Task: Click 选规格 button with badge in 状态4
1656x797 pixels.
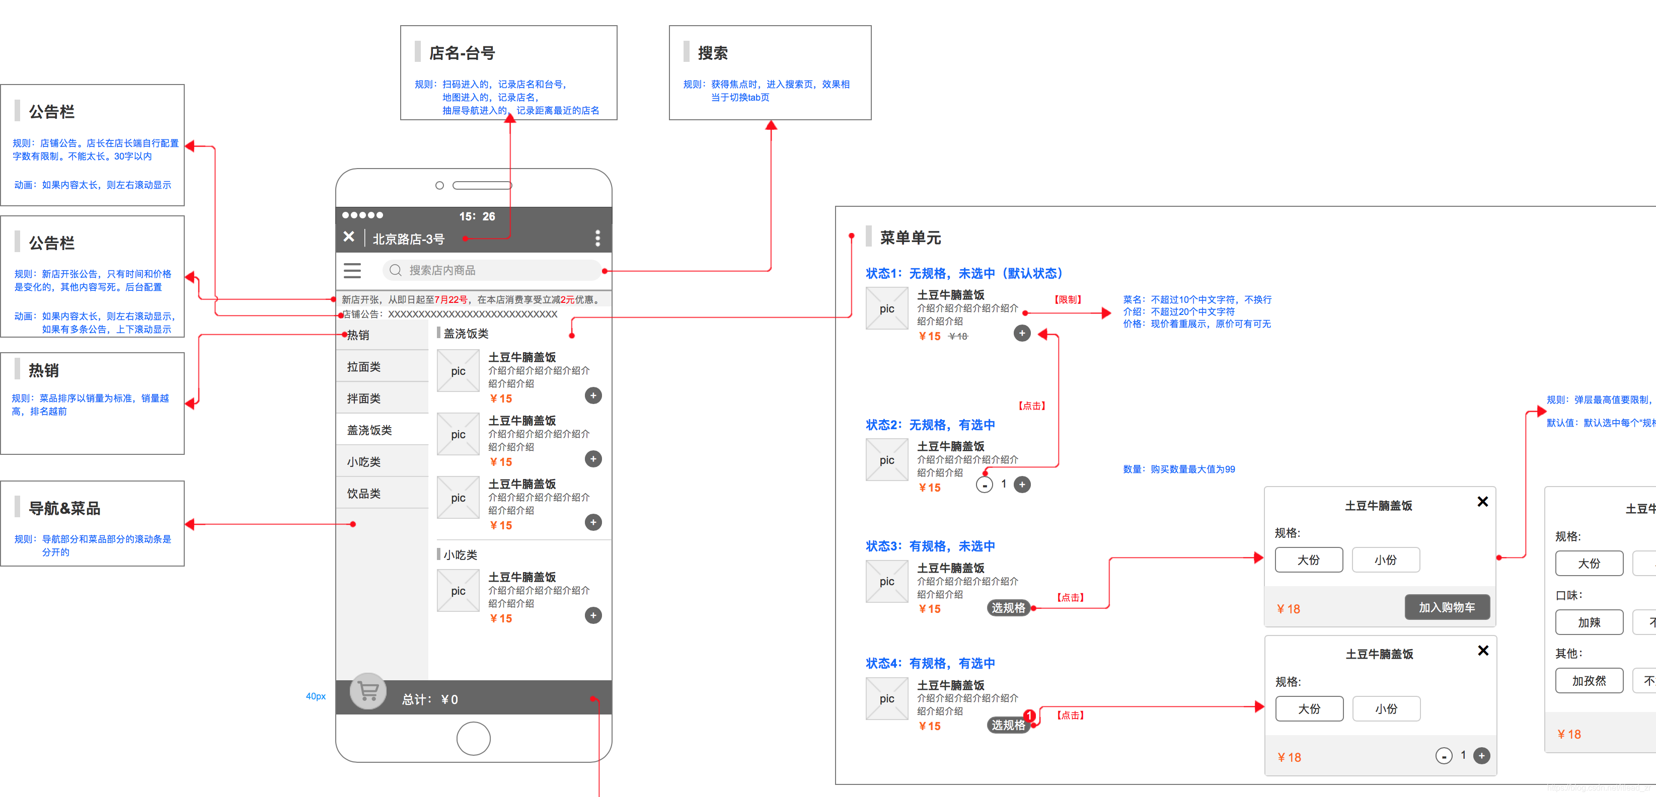Action: click(x=1008, y=725)
